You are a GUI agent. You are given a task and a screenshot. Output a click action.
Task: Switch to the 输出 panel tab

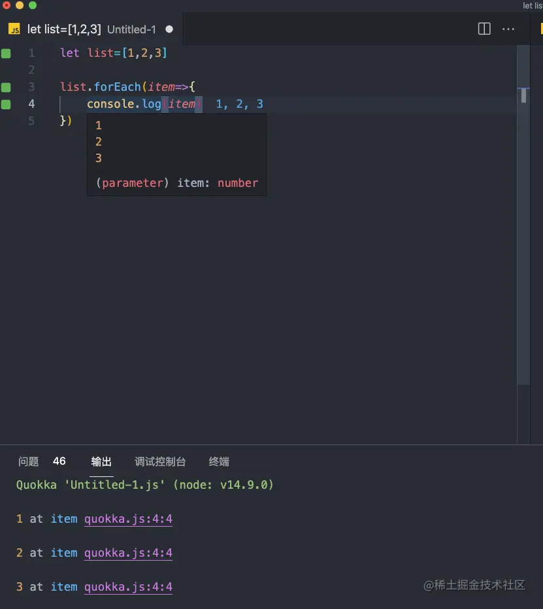101,461
